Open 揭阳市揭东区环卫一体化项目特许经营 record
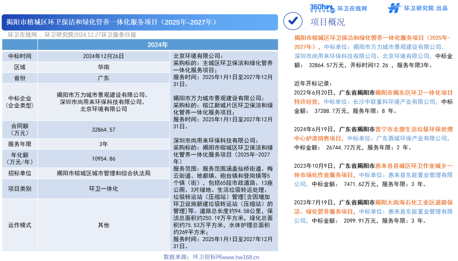This screenshot has width=458, height=261. [x=373, y=97]
